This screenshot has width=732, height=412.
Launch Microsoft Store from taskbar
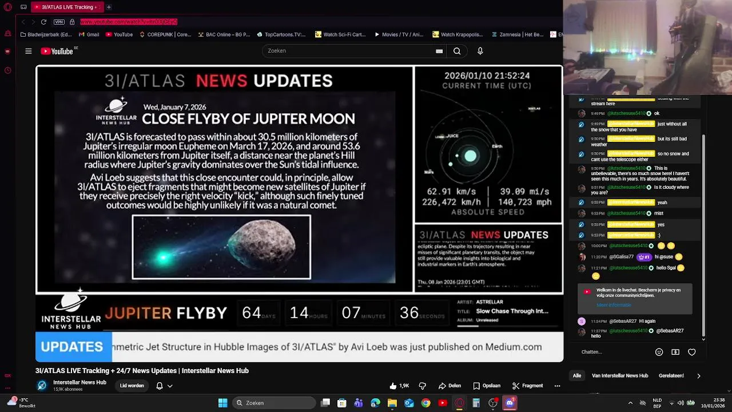point(342,403)
